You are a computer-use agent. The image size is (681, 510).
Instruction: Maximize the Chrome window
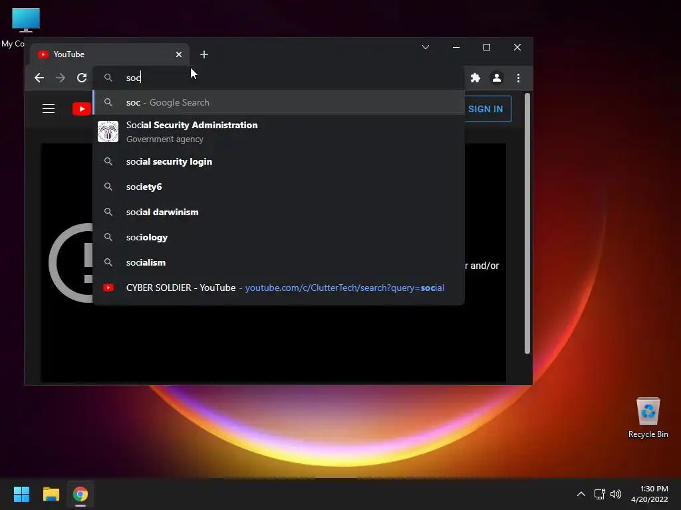click(486, 47)
